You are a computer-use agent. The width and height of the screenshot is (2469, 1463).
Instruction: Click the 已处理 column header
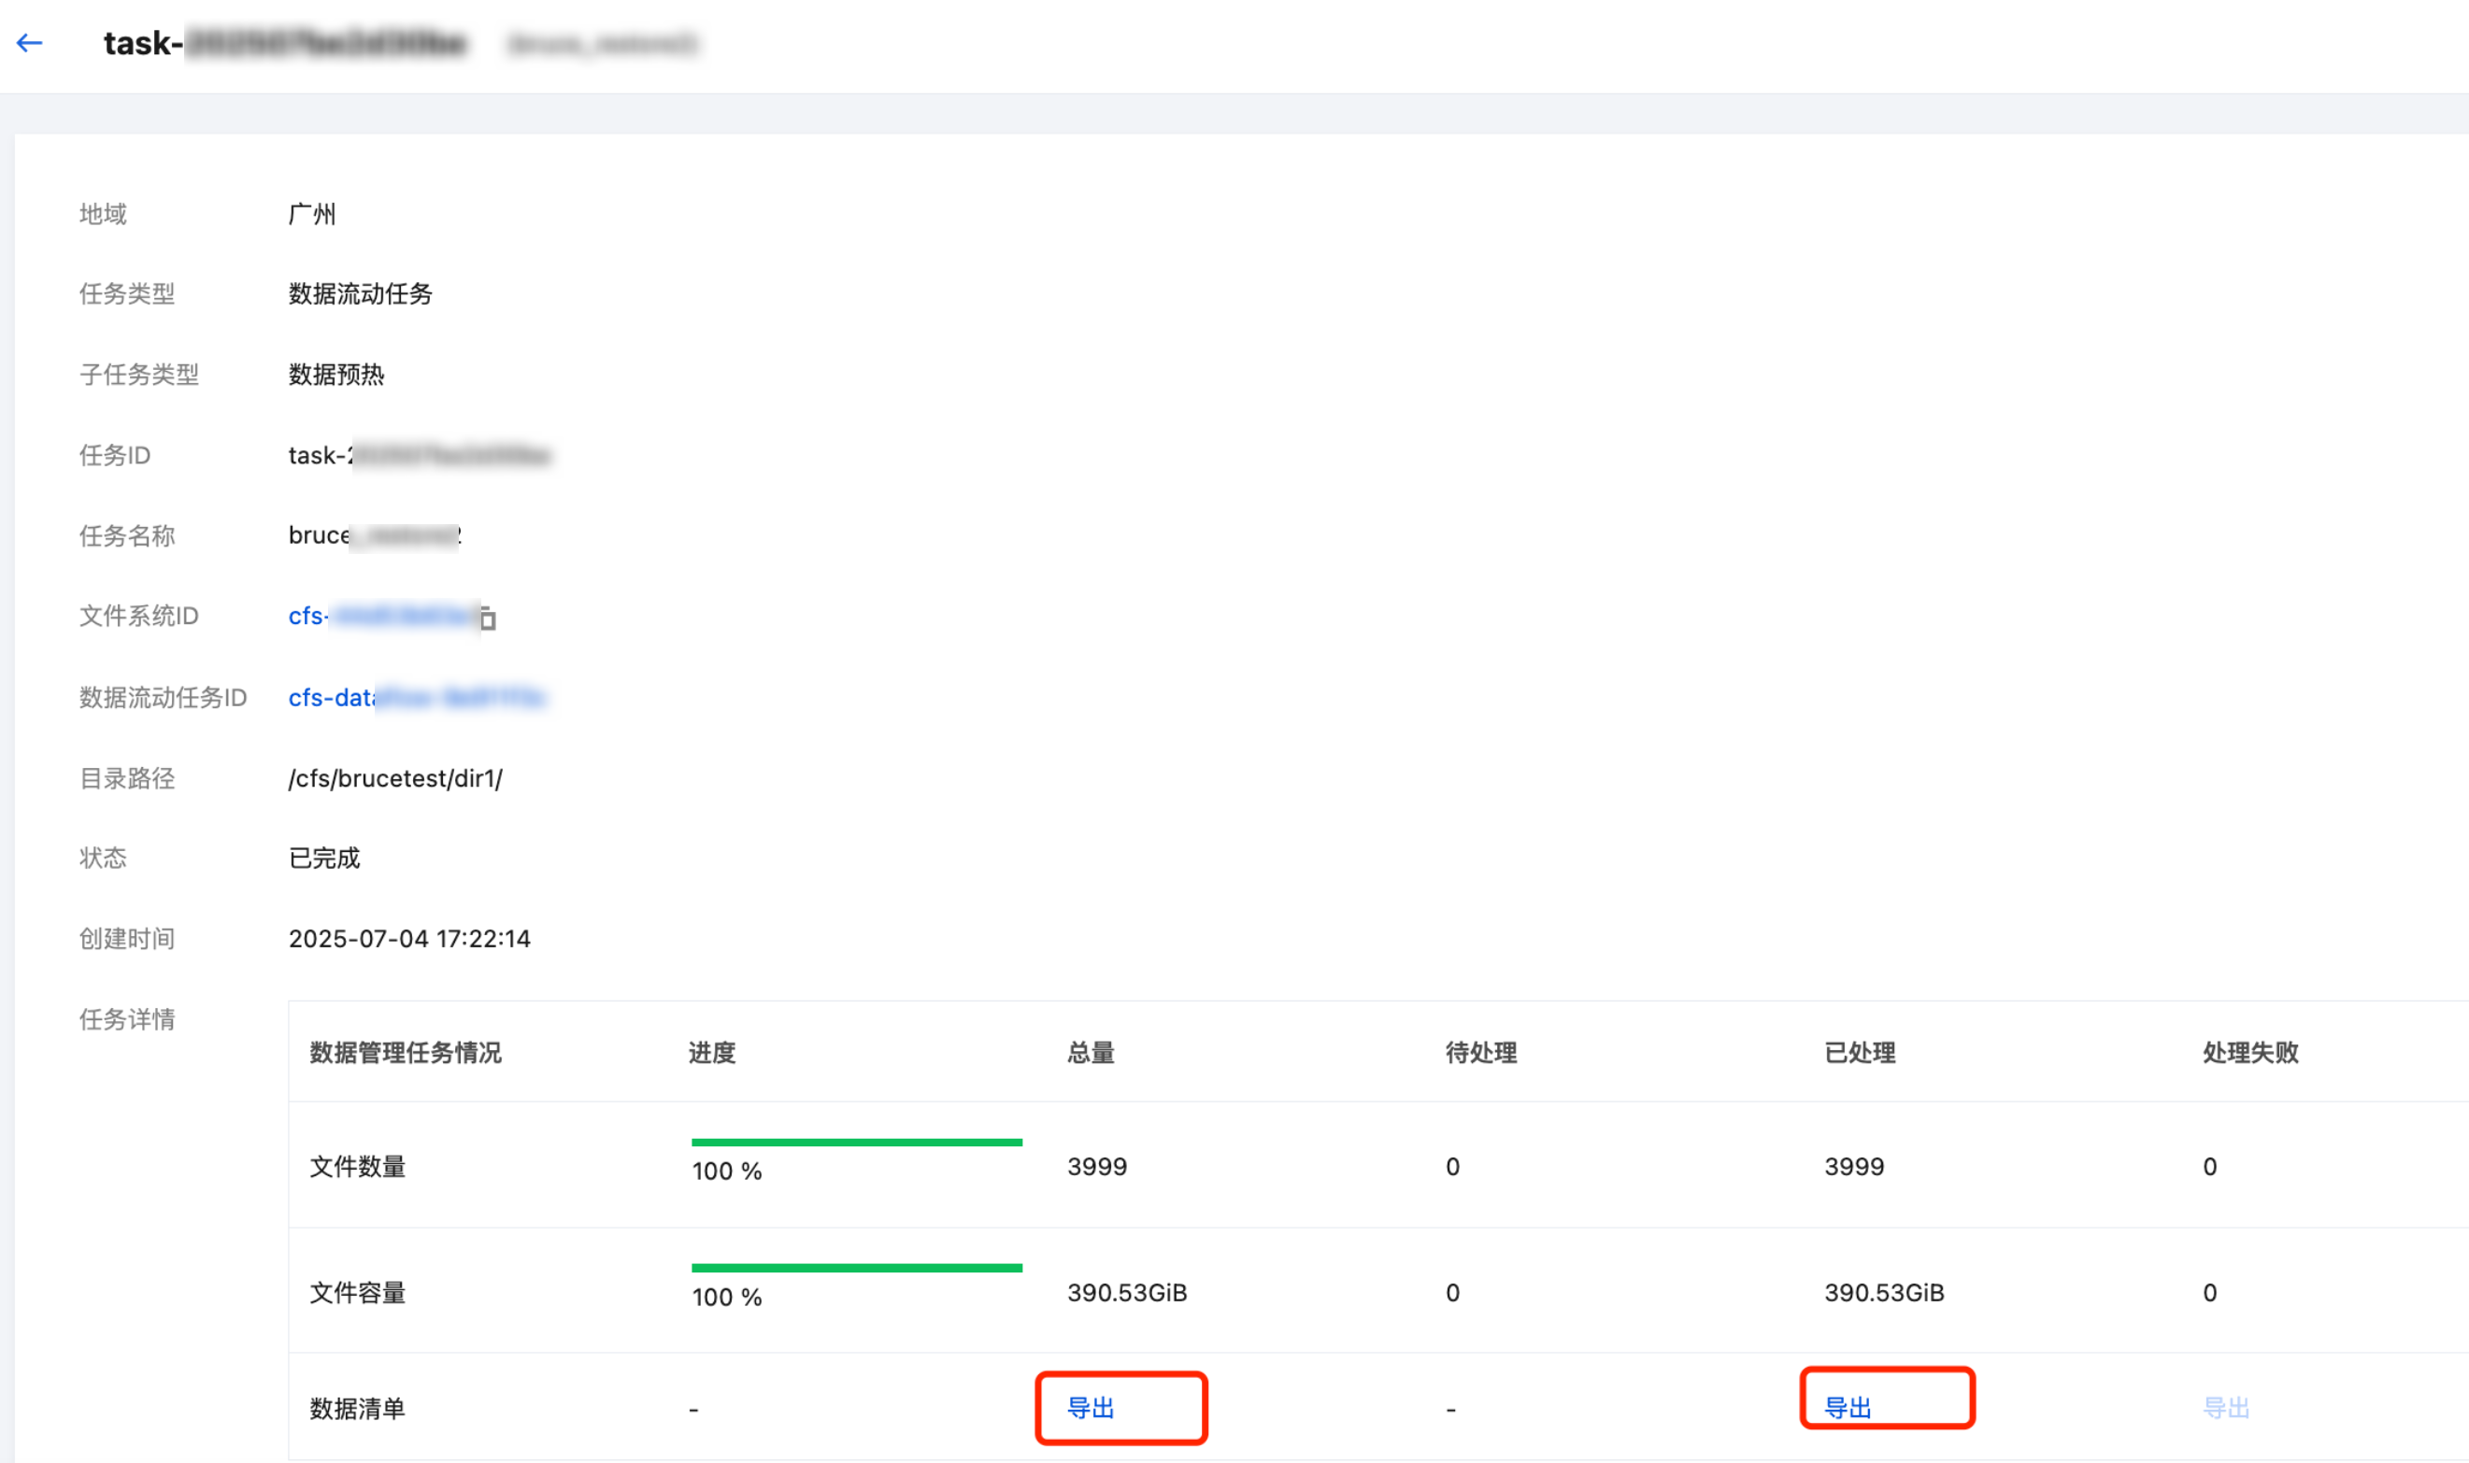pos(1860,1053)
